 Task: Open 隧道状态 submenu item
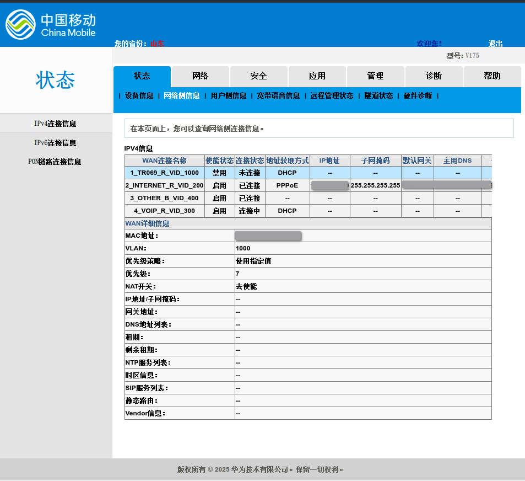point(378,96)
